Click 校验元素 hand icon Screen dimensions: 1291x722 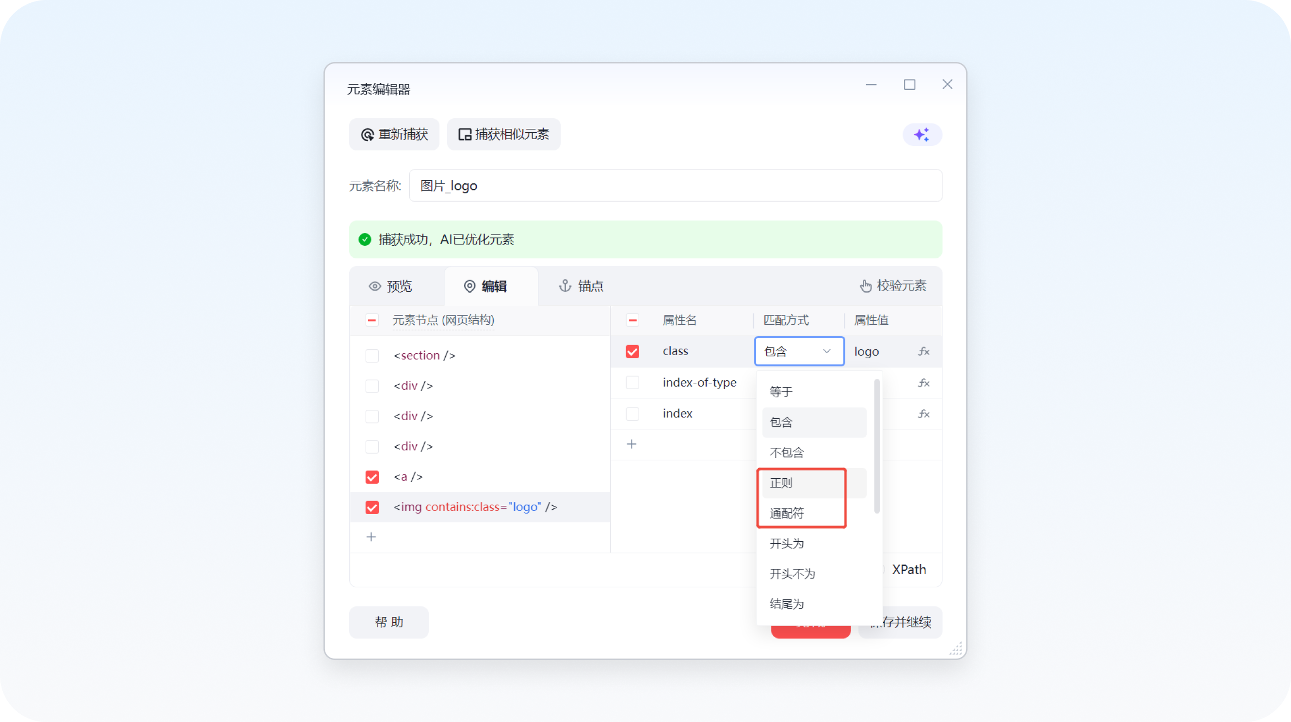[866, 286]
